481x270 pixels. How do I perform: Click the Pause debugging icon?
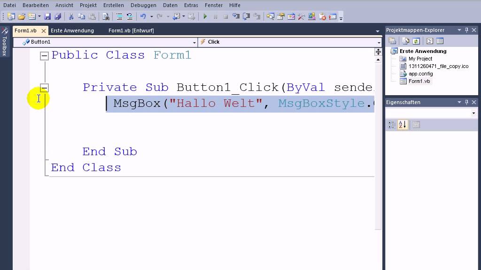215,16
